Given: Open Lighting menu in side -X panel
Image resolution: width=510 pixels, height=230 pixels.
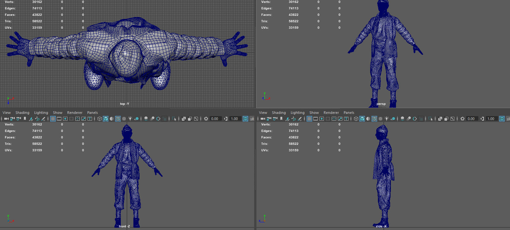Looking at the screenshot, I should (297, 113).
